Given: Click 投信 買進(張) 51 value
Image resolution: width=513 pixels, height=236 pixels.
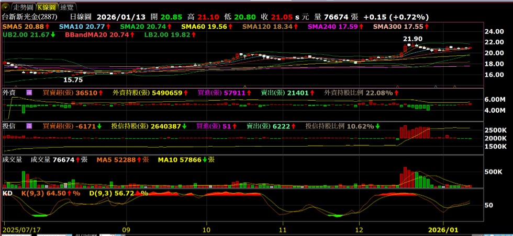Looking at the screenshot, I should [217, 126].
